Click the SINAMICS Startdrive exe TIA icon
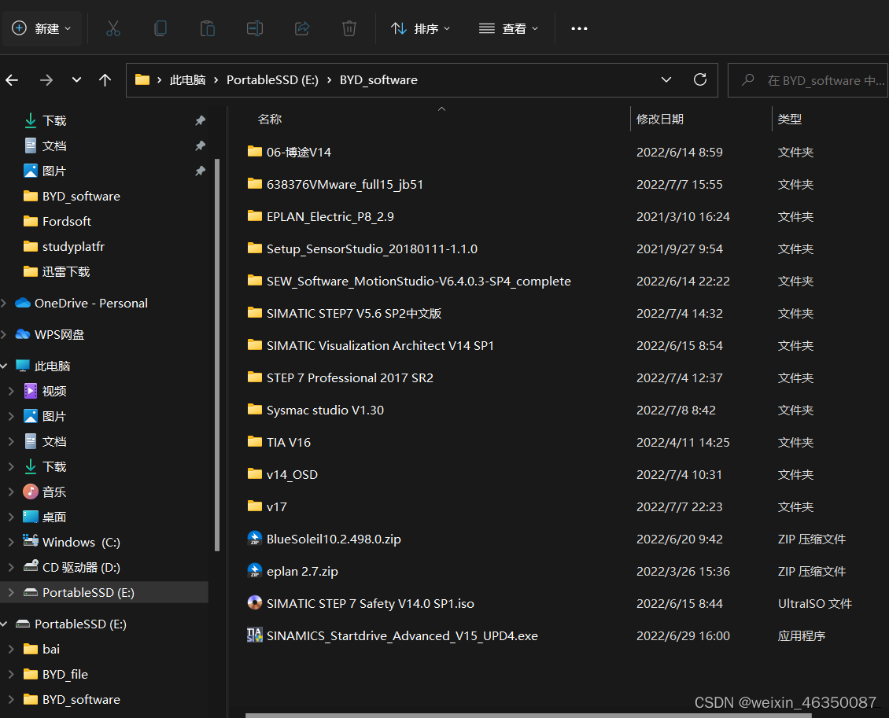 255,635
